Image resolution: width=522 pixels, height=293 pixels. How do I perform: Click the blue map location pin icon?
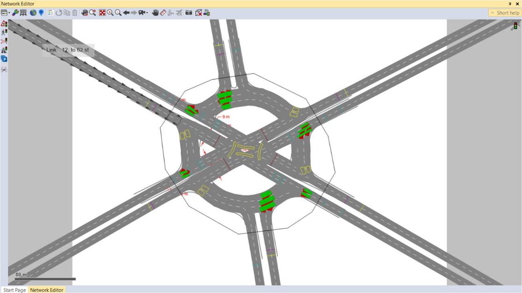tap(41, 13)
